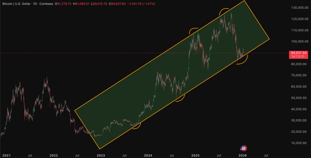Click the 2022 label on the time axis
This screenshot has height=158, width=311.
(53, 155)
